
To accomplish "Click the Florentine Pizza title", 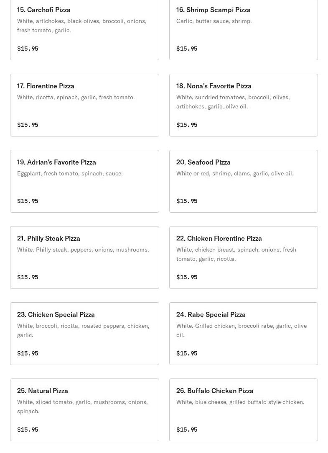I will 46,86.
